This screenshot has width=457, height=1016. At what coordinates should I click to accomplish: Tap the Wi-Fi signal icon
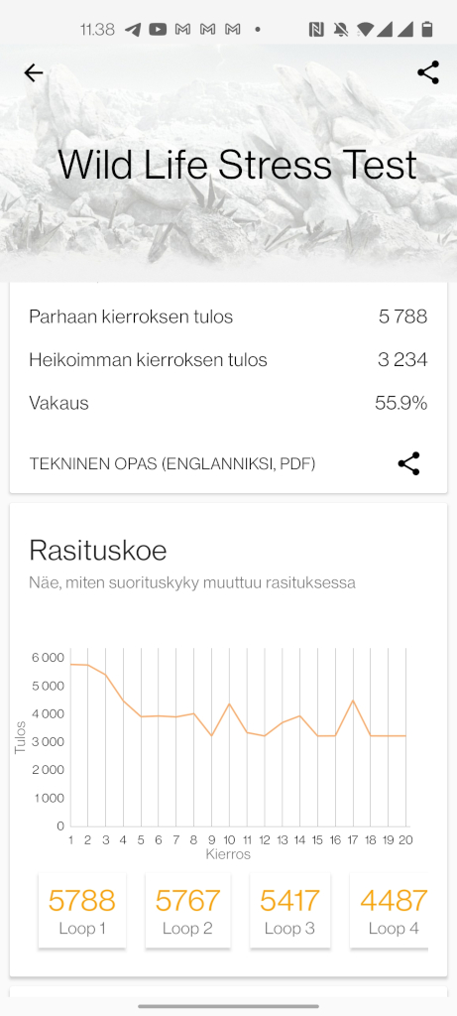click(365, 29)
